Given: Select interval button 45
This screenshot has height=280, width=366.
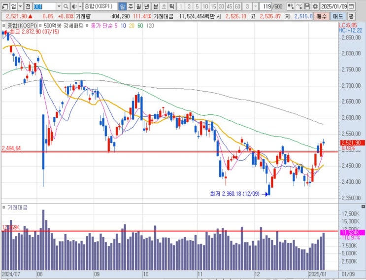Looking at the screenshot, I should tap(230, 6).
